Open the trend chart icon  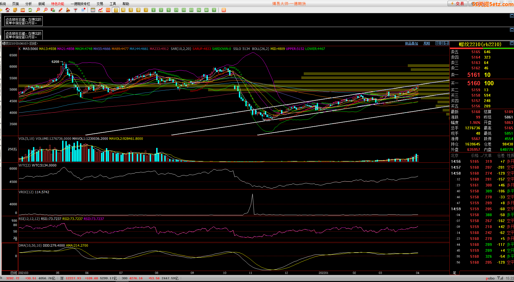(101, 10)
